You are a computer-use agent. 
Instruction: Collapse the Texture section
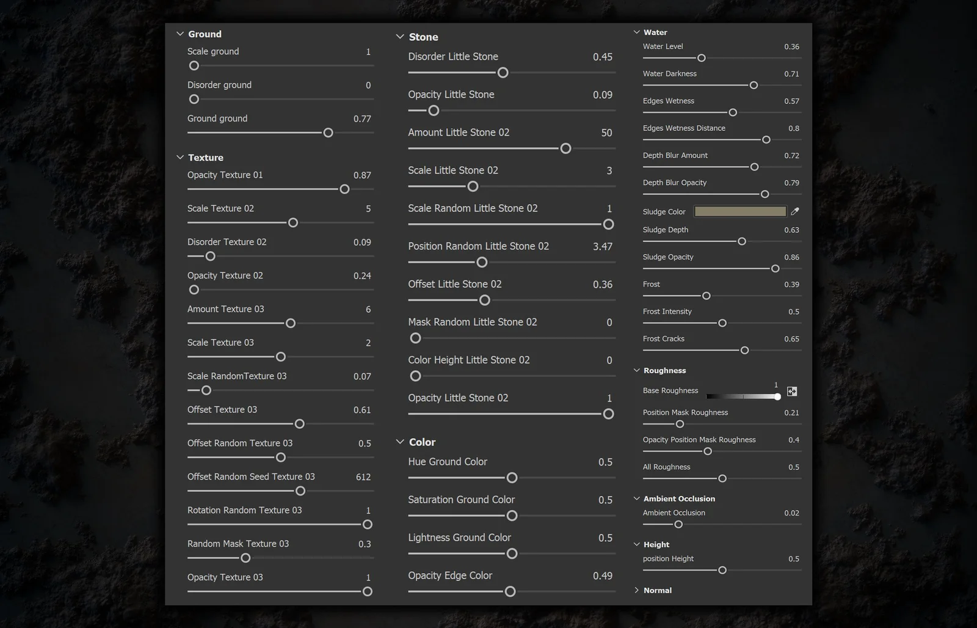tap(180, 157)
